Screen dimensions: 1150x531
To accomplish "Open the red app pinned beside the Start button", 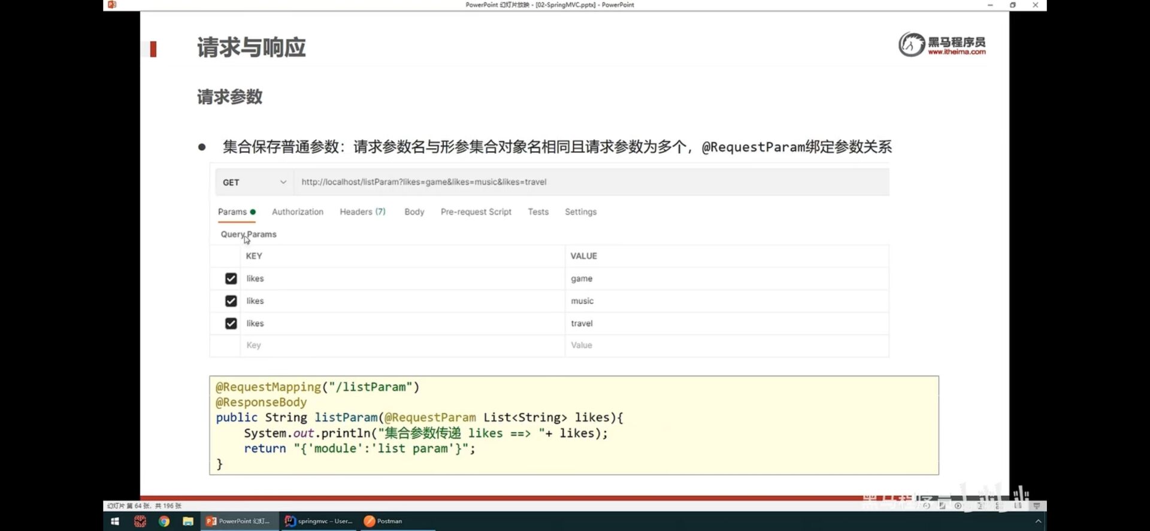I will [140, 521].
